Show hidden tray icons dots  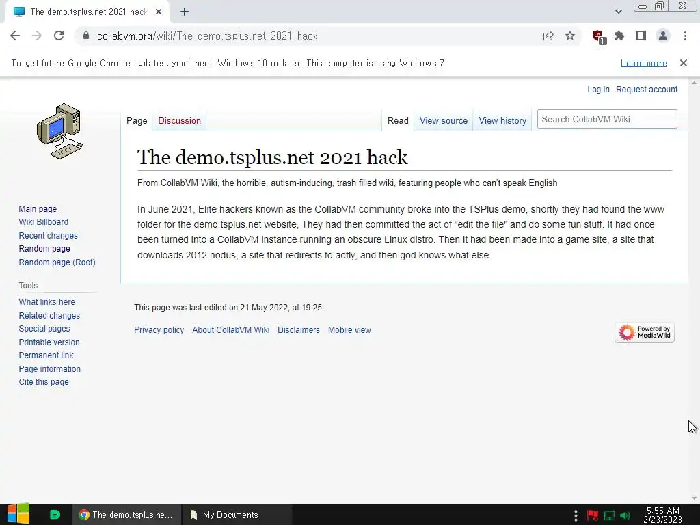(x=576, y=515)
